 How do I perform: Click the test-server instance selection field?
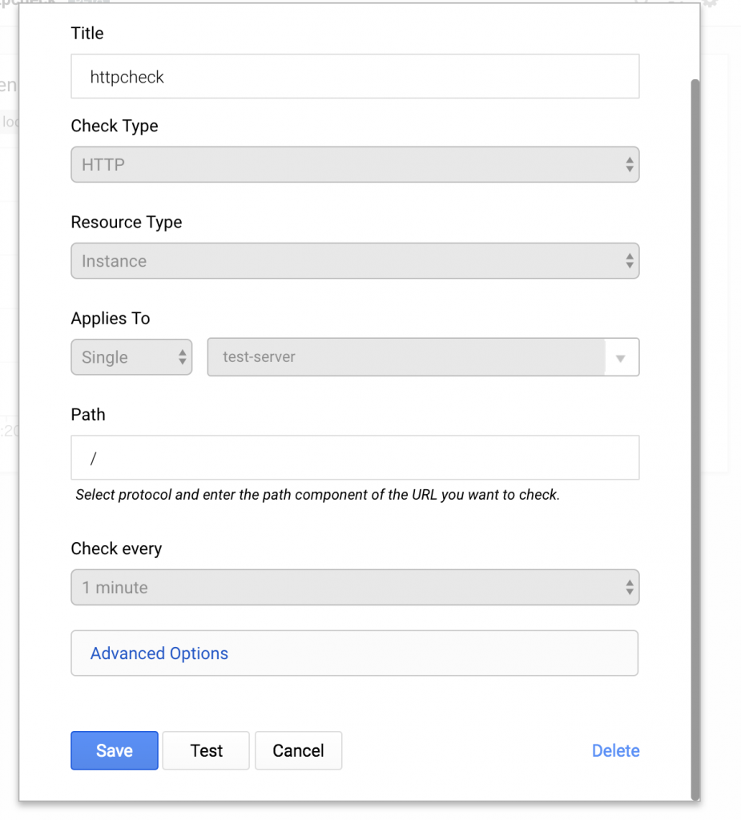pyautogui.click(x=405, y=357)
